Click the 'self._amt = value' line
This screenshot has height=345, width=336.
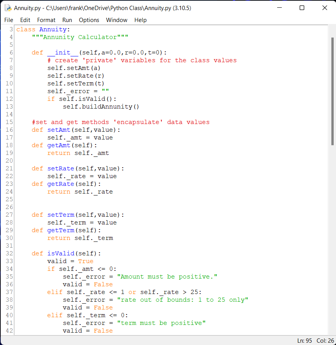[x=80, y=138]
